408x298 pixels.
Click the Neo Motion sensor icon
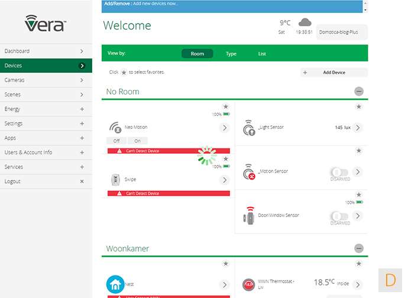pyautogui.click(x=116, y=127)
